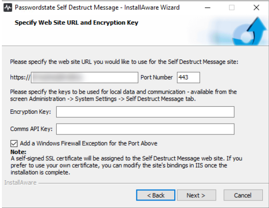Click the bold 'Note:' text
269x208 pixels.
[x=18, y=152]
